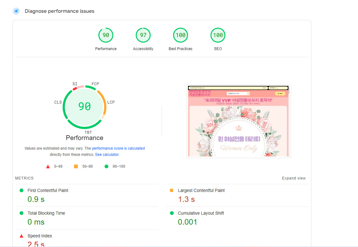Toggle Expand view for metrics

pos(294,178)
